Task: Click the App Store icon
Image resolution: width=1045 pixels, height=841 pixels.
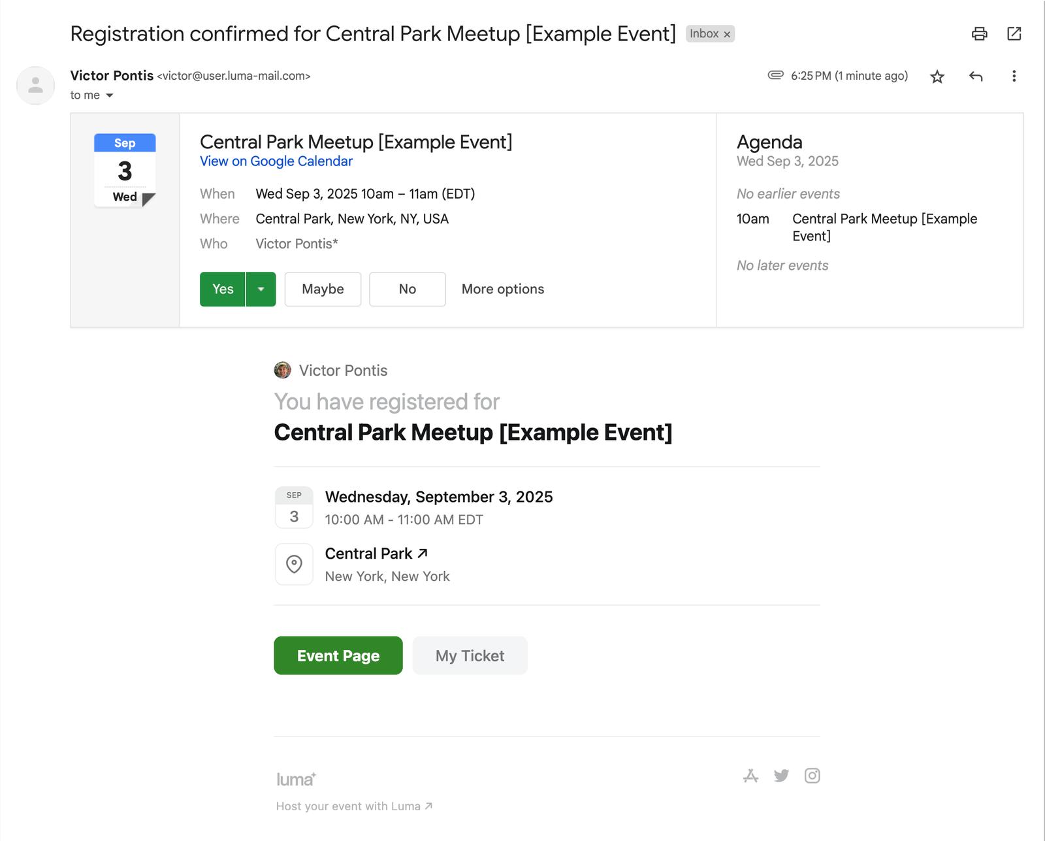Action: (x=750, y=776)
